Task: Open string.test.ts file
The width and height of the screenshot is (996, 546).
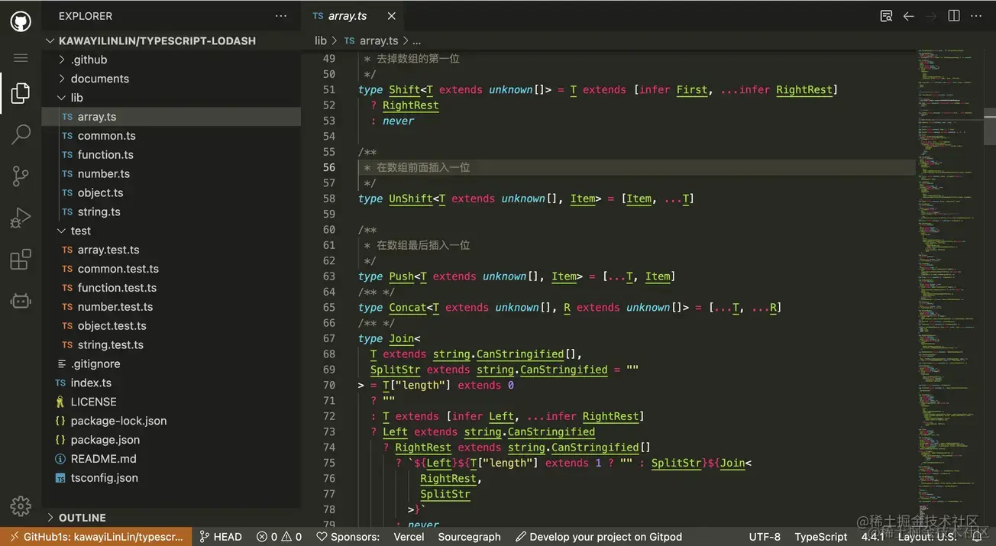Action: point(171,345)
